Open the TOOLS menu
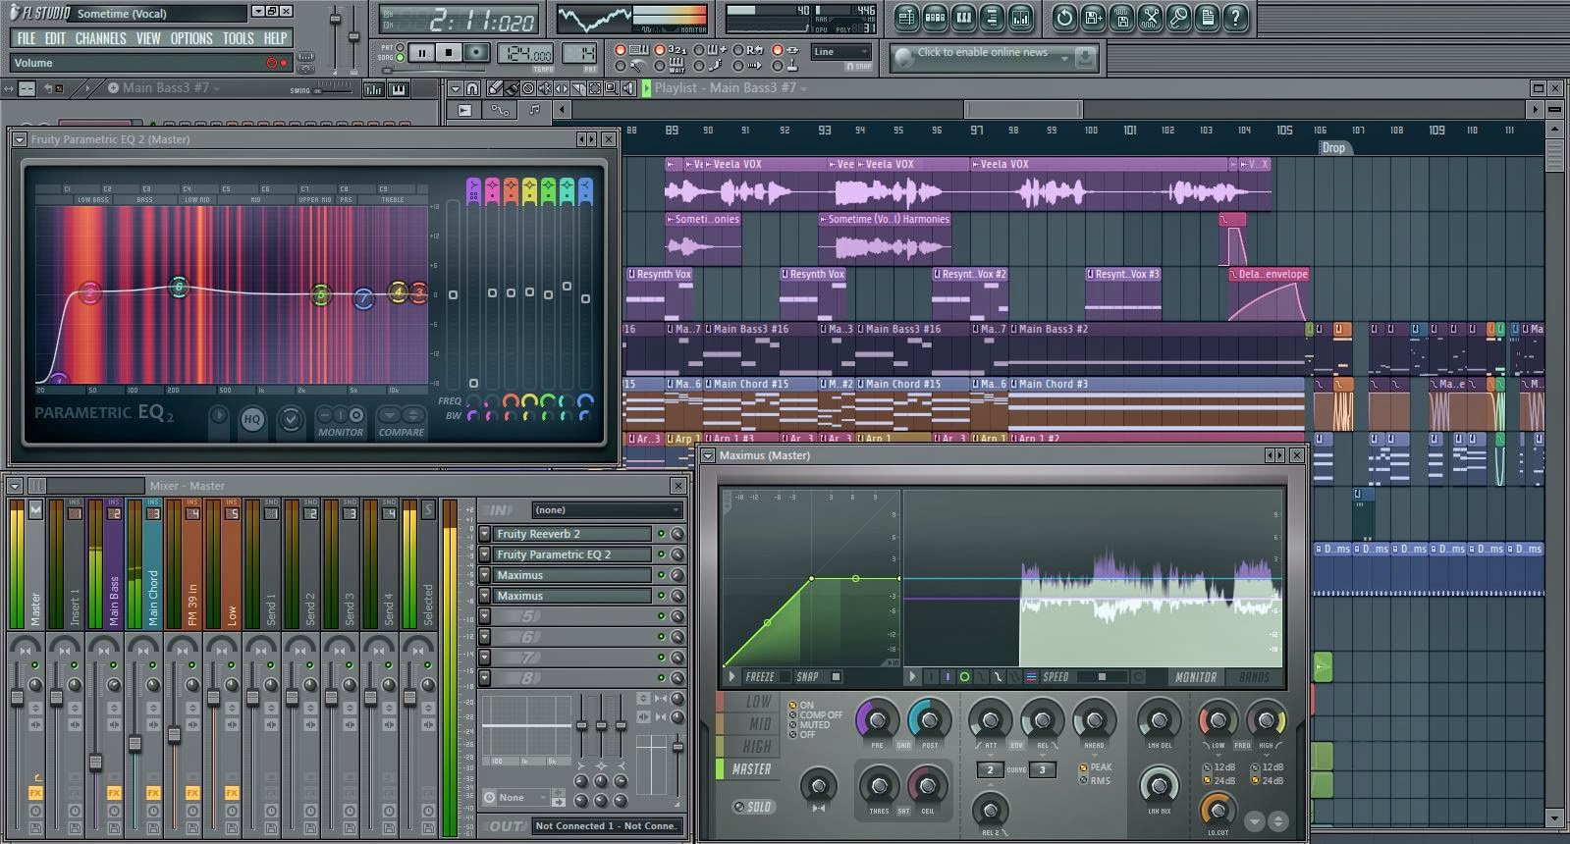The height and width of the screenshot is (844, 1570). click(x=238, y=38)
